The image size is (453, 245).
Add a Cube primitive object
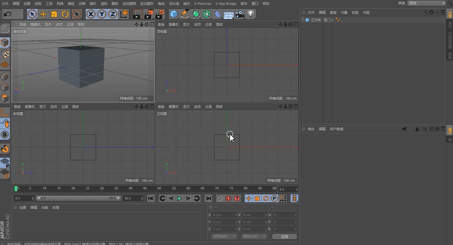coord(174,14)
